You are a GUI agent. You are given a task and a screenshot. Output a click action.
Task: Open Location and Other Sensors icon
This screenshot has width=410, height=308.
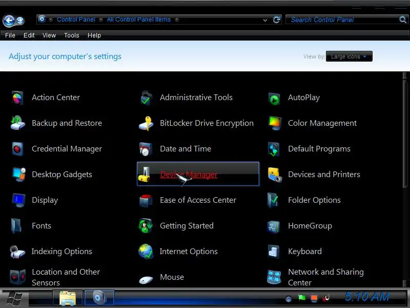tap(18, 277)
